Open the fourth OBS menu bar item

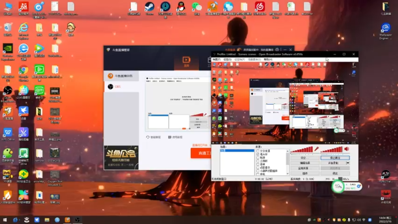[254, 59]
